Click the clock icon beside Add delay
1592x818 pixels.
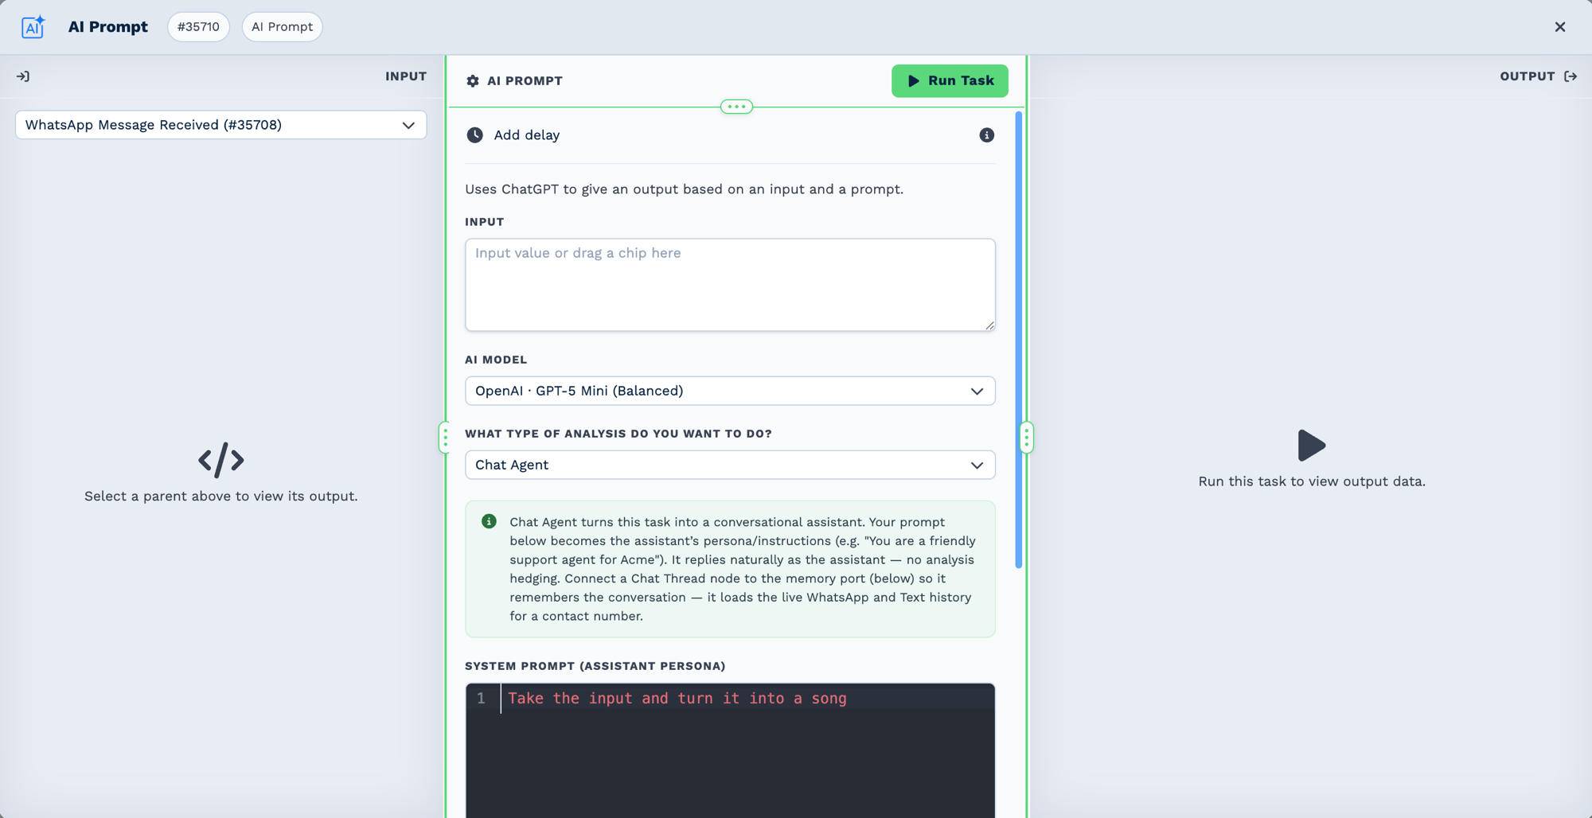pyautogui.click(x=474, y=135)
